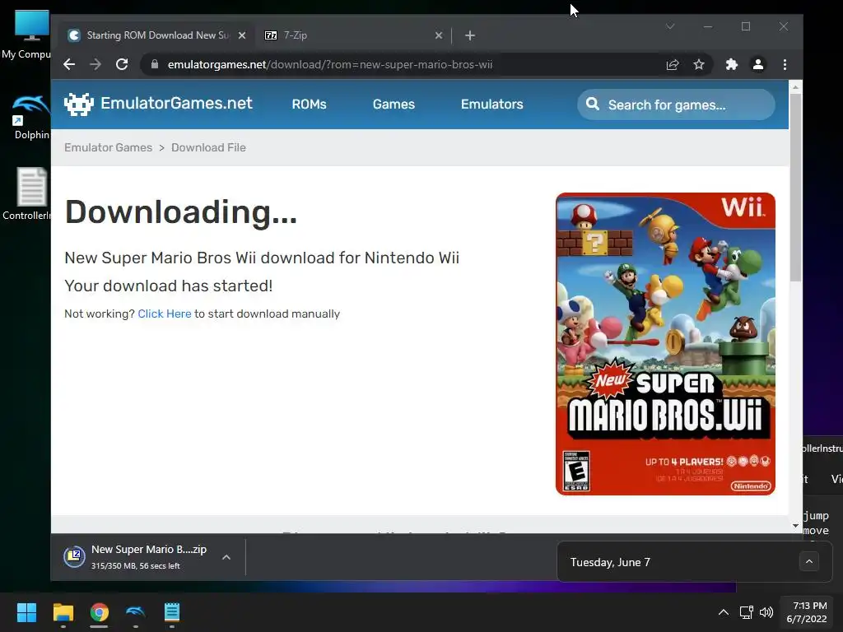This screenshot has width=843, height=632.
Task: Show hidden system tray icons
Action: pyautogui.click(x=724, y=612)
